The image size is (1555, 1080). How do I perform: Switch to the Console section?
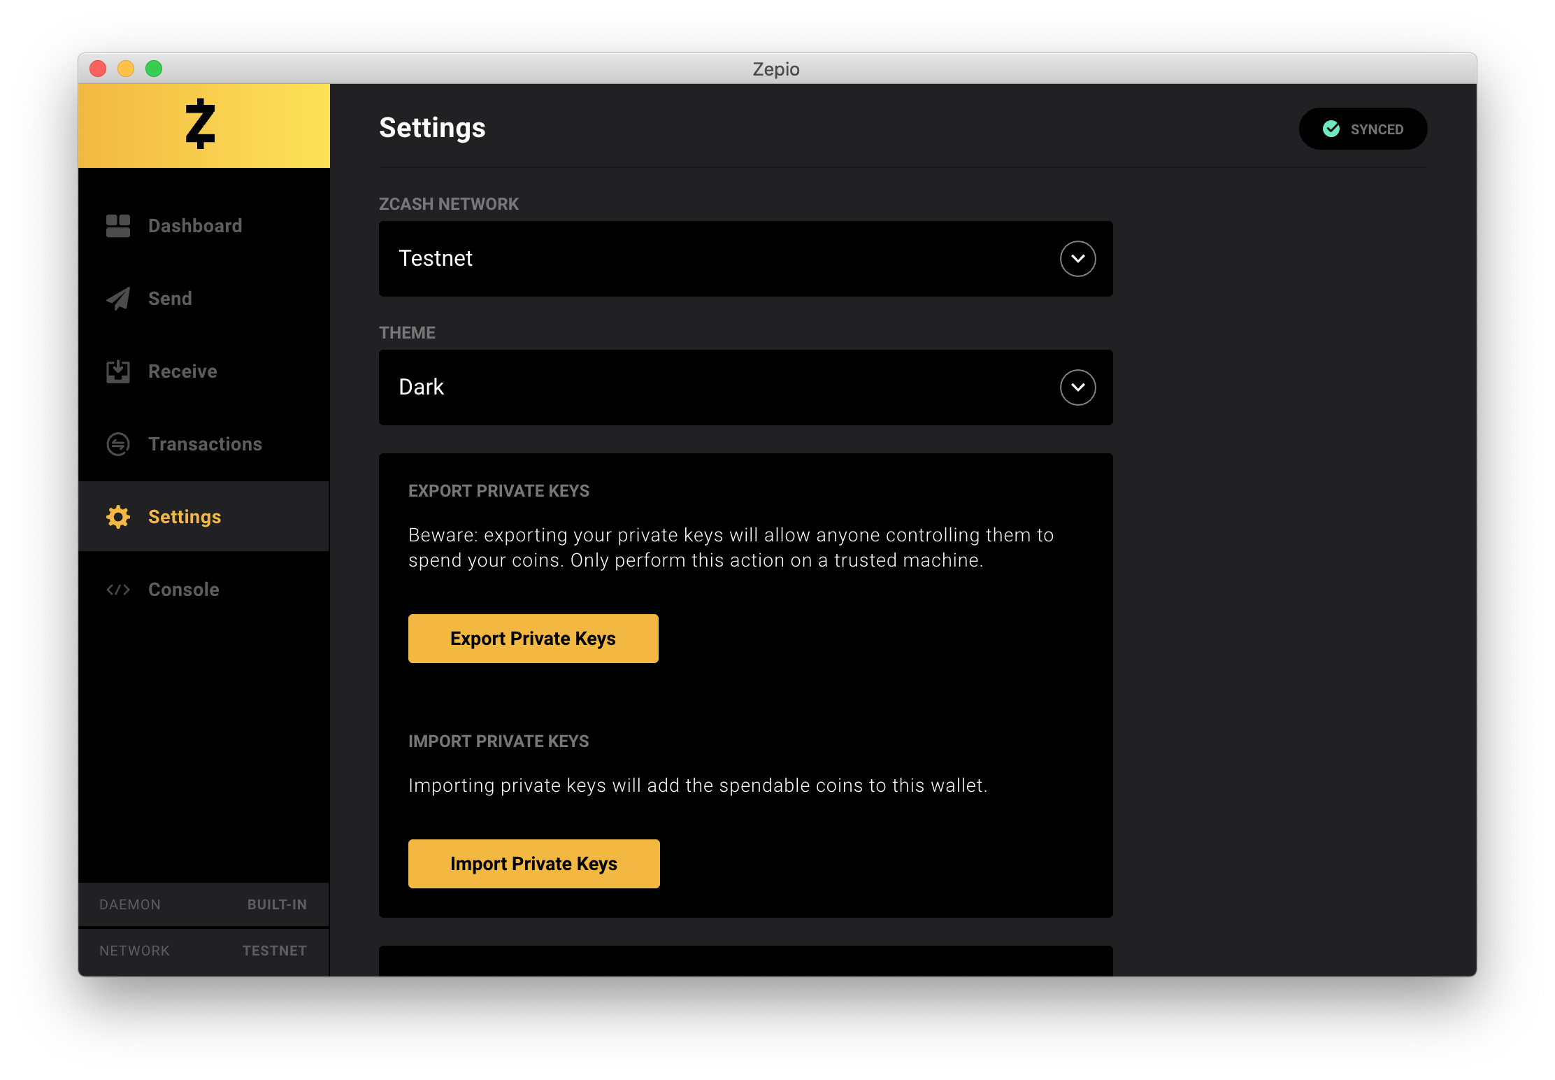tap(184, 590)
